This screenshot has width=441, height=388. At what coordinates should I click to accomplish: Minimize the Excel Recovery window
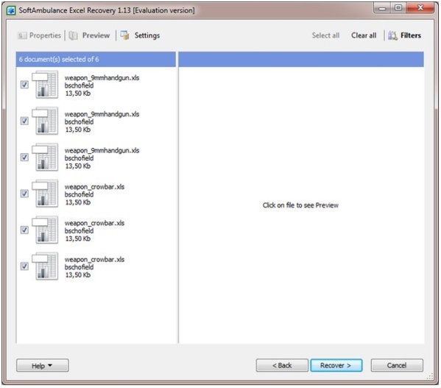click(x=382, y=8)
